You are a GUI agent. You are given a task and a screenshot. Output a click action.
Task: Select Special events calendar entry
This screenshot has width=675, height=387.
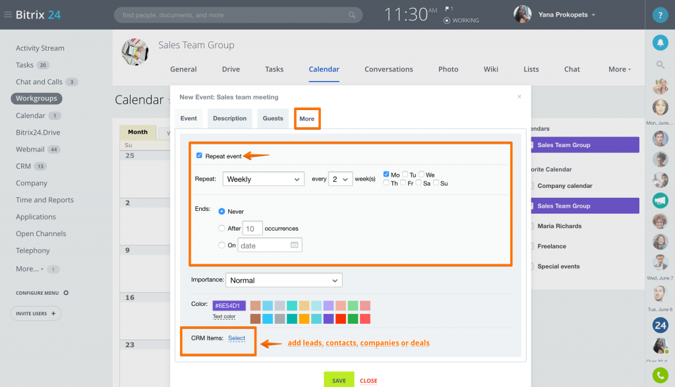[558, 266]
